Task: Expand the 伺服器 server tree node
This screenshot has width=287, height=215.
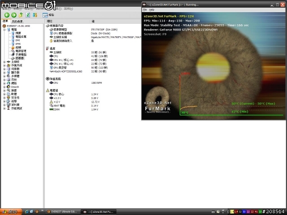Action: (4, 69)
